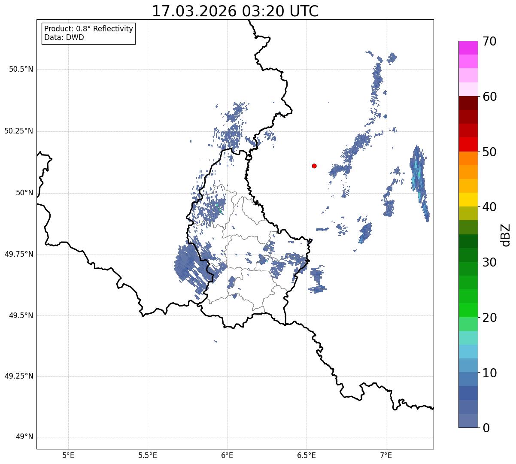Click the orange swatch just below 50
516x464 pixels.
click(x=468, y=158)
